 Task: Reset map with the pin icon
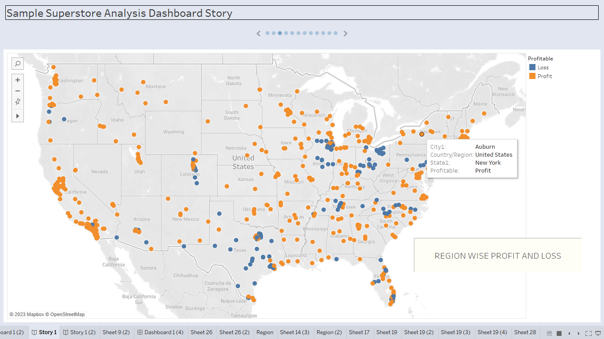click(x=18, y=102)
